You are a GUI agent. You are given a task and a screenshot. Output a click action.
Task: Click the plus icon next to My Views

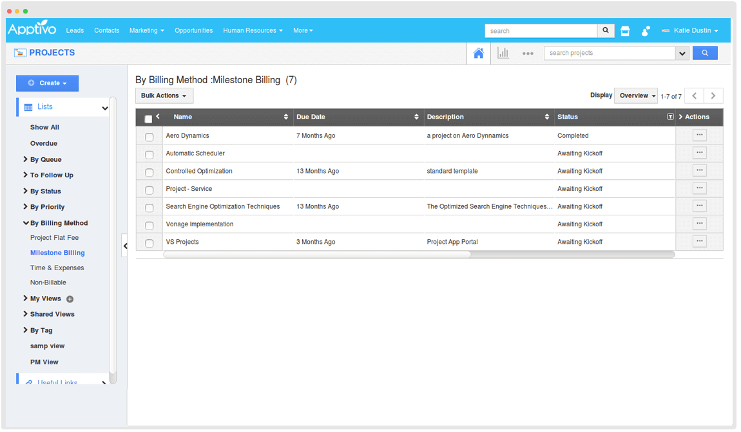70,299
